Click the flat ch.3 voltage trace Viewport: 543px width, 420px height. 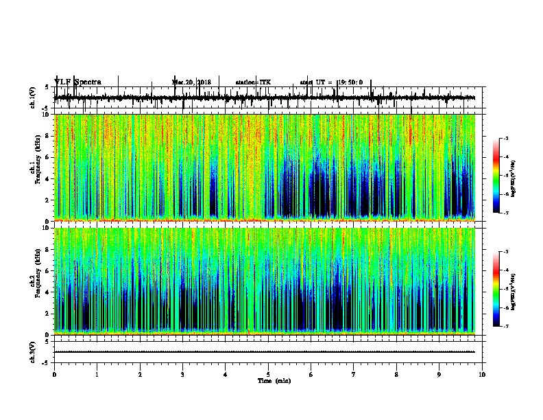(265, 352)
